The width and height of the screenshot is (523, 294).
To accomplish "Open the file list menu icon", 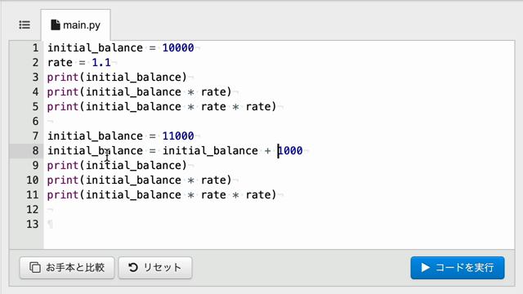I will coord(25,25).
